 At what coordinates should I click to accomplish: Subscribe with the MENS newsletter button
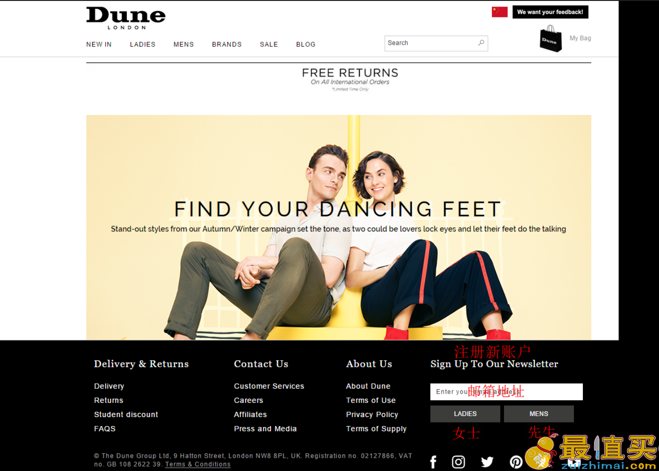click(x=539, y=414)
